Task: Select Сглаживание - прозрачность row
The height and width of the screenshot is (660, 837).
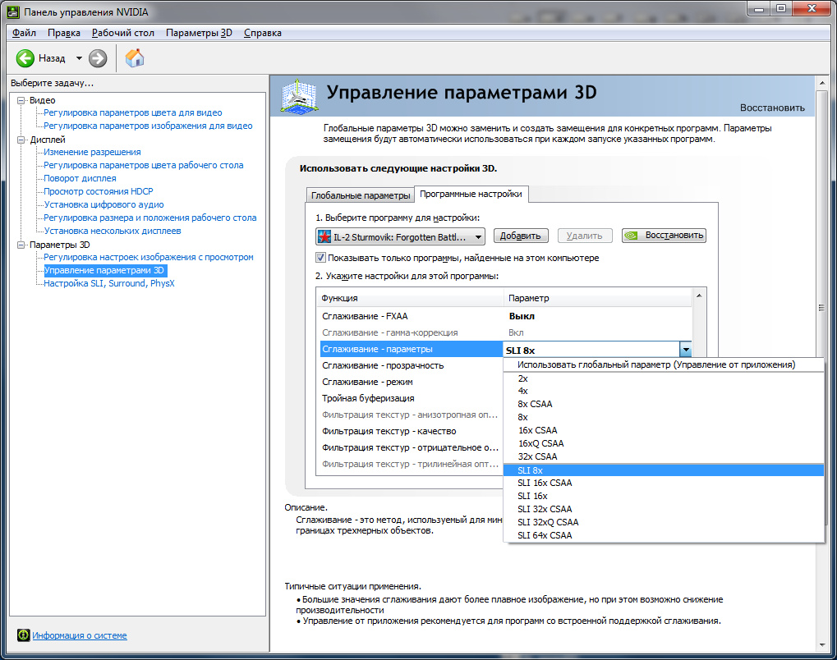Action: coord(411,365)
